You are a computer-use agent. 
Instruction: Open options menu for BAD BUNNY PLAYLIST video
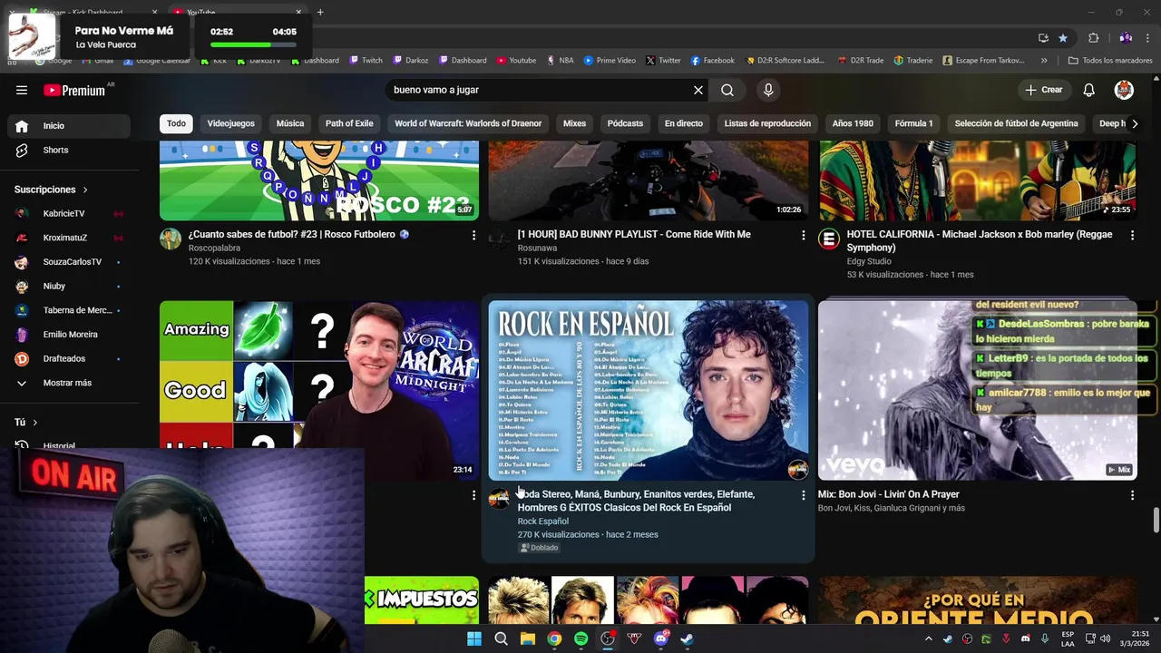(x=803, y=235)
